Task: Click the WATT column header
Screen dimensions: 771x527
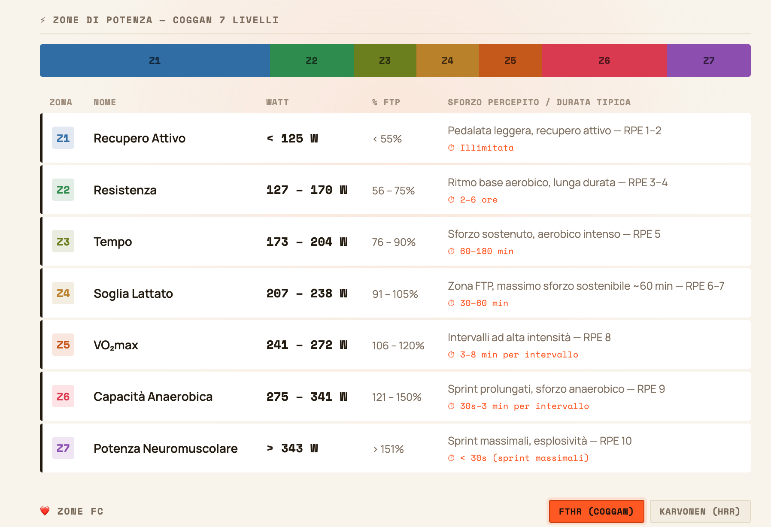Action: (x=277, y=102)
